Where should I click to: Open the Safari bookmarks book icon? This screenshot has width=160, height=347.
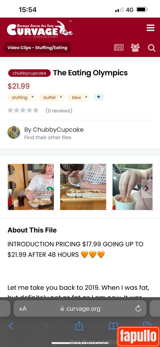tap(113, 326)
